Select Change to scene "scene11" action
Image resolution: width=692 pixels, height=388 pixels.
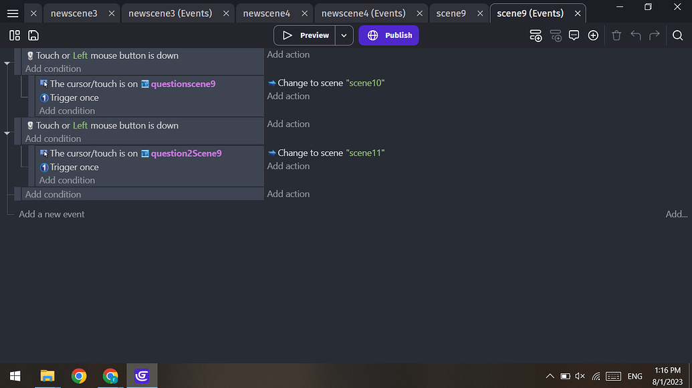[x=326, y=153]
